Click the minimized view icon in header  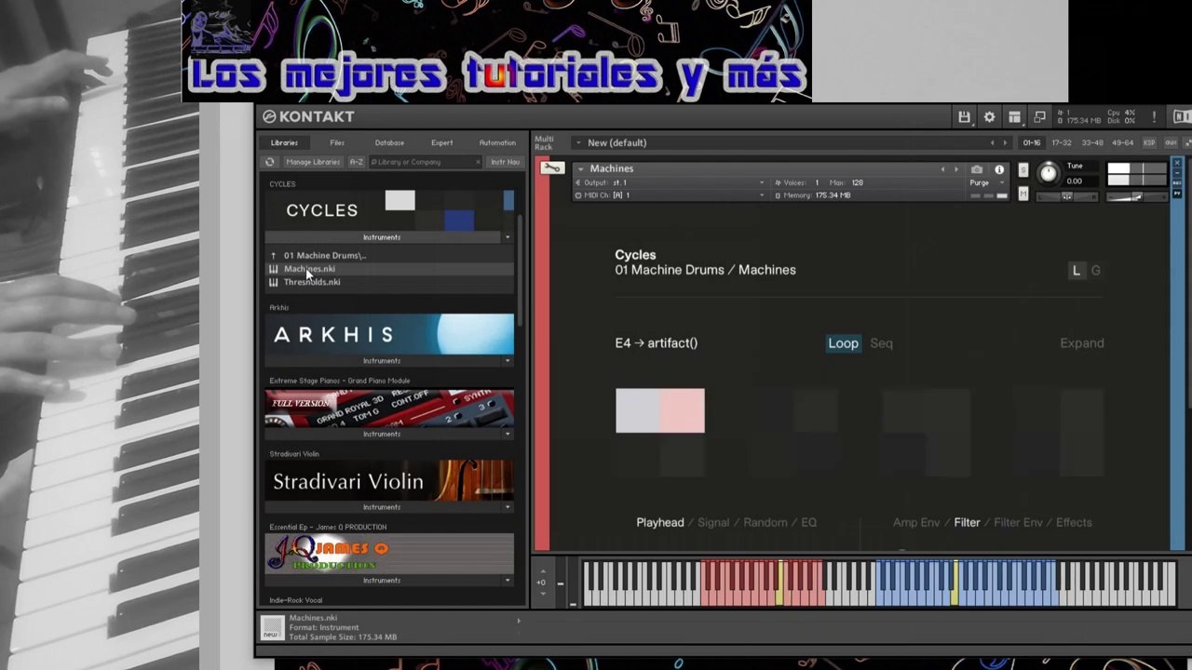(1039, 116)
